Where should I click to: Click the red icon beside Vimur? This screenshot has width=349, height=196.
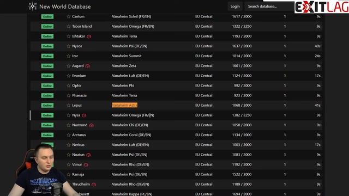pos(86,164)
